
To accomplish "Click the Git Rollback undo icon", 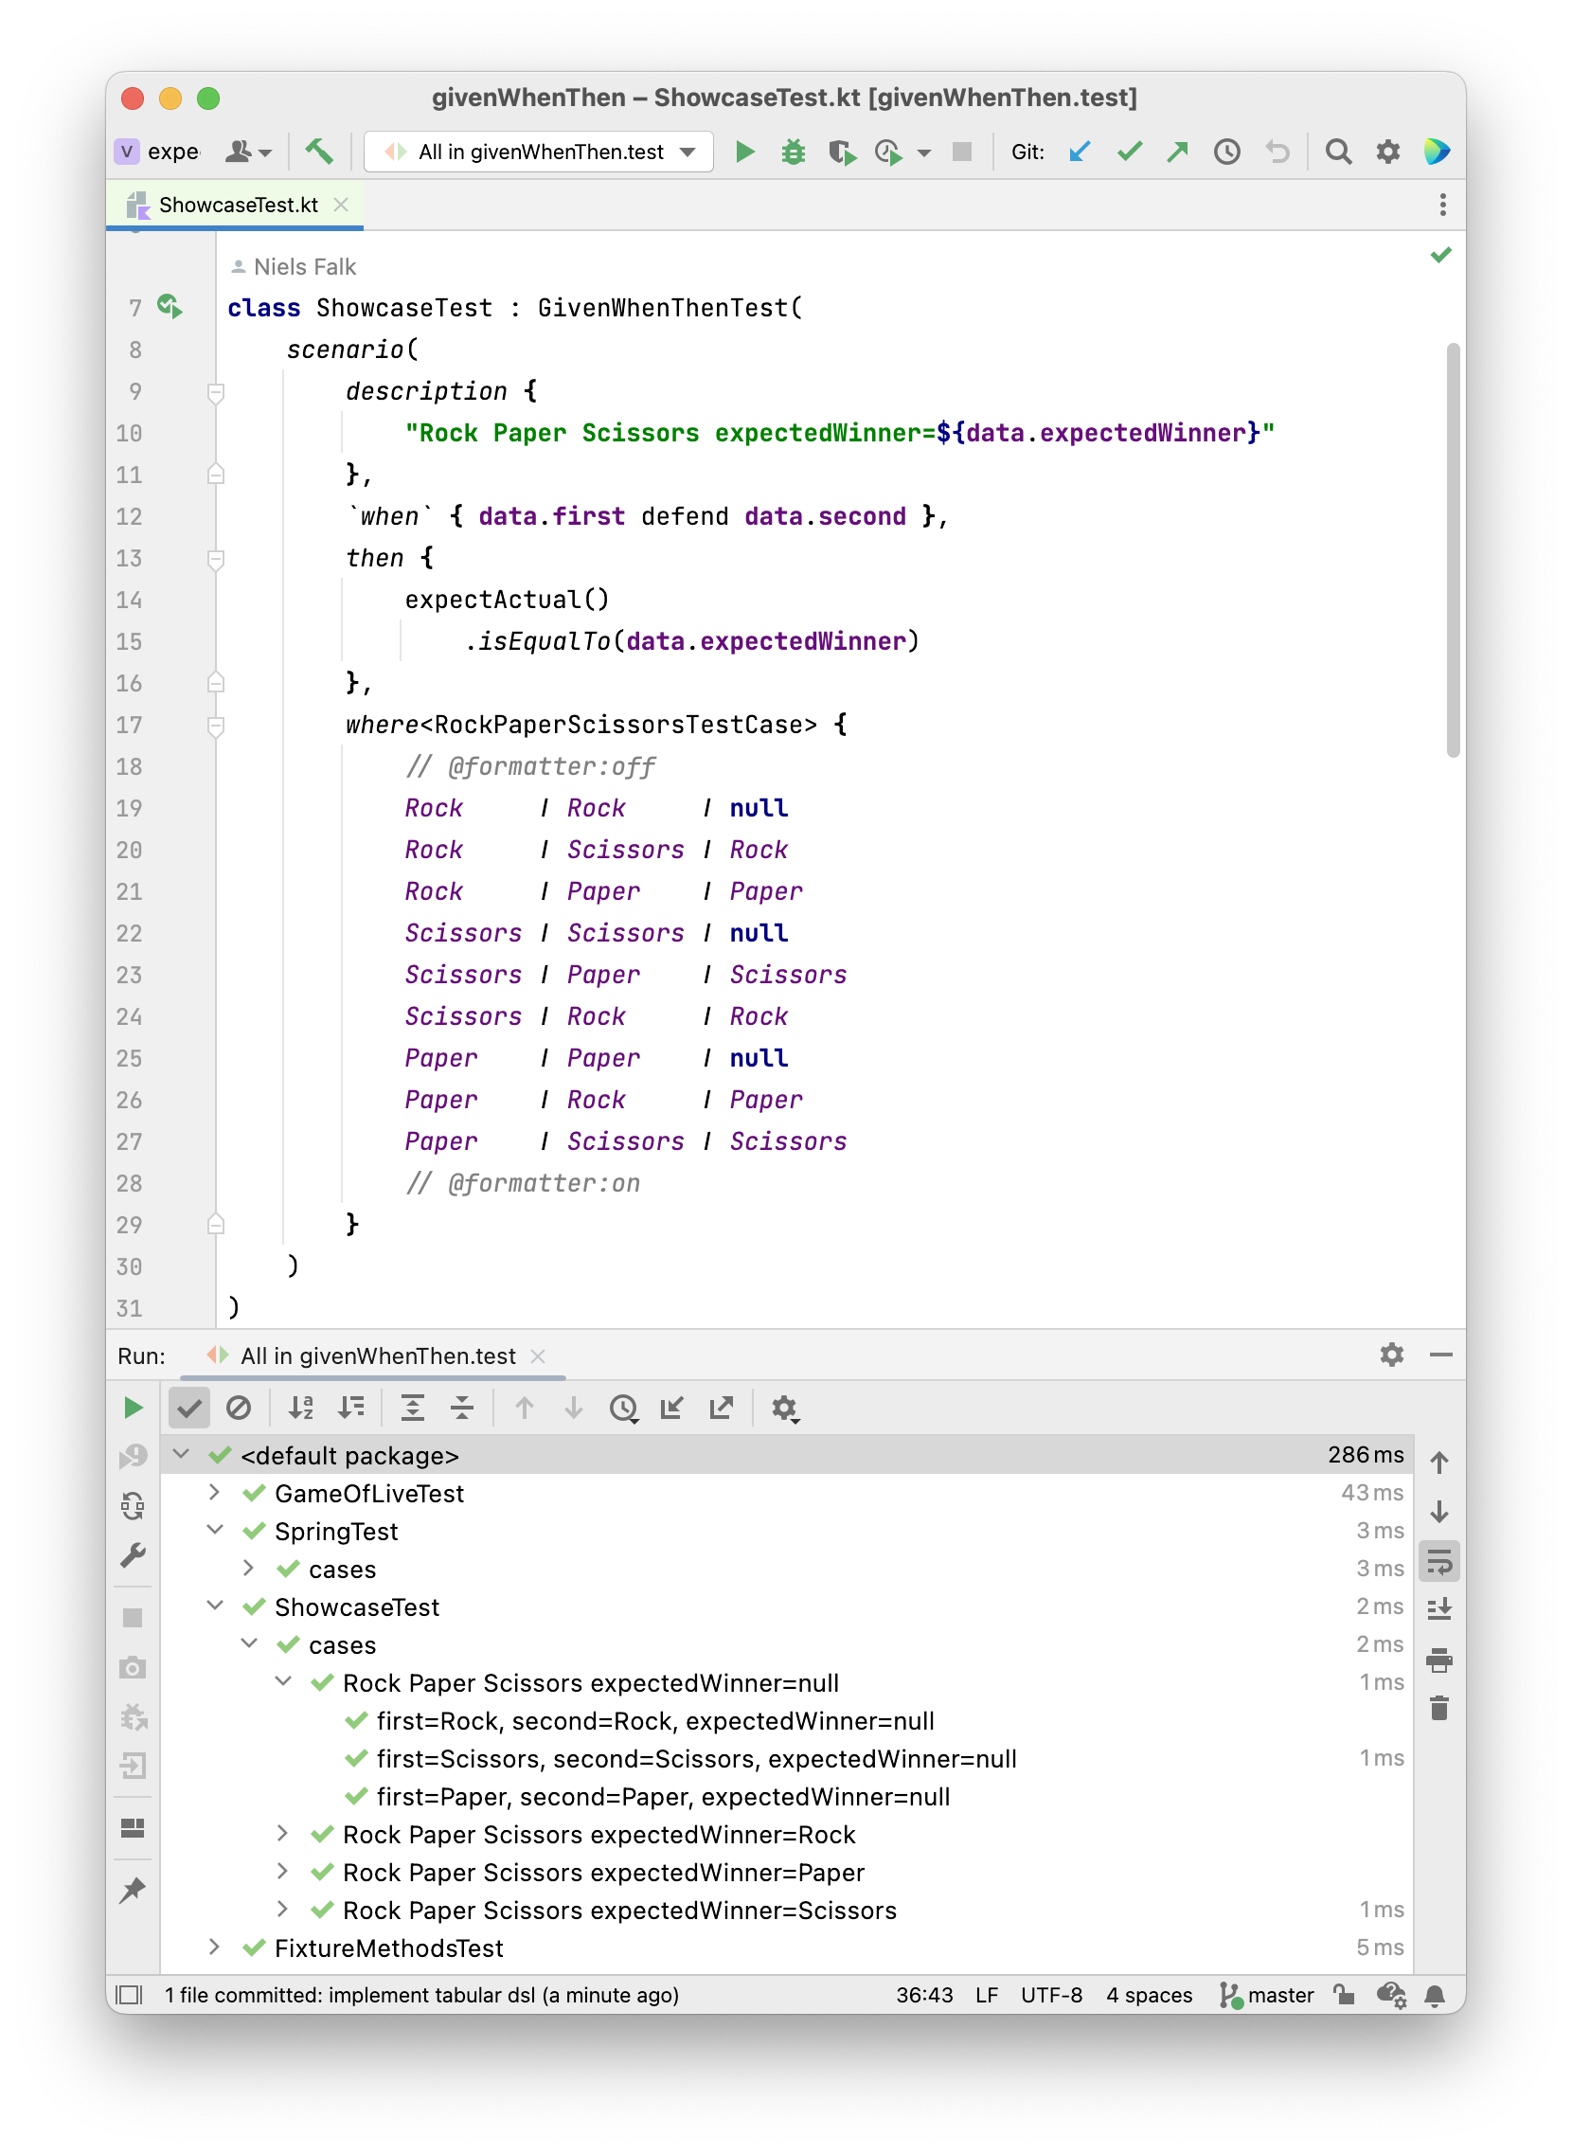I will pos(1277,152).
